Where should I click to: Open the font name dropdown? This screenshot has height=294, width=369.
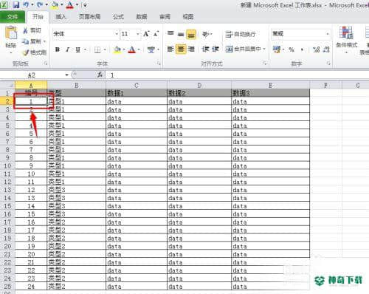[x=117, y=34]
